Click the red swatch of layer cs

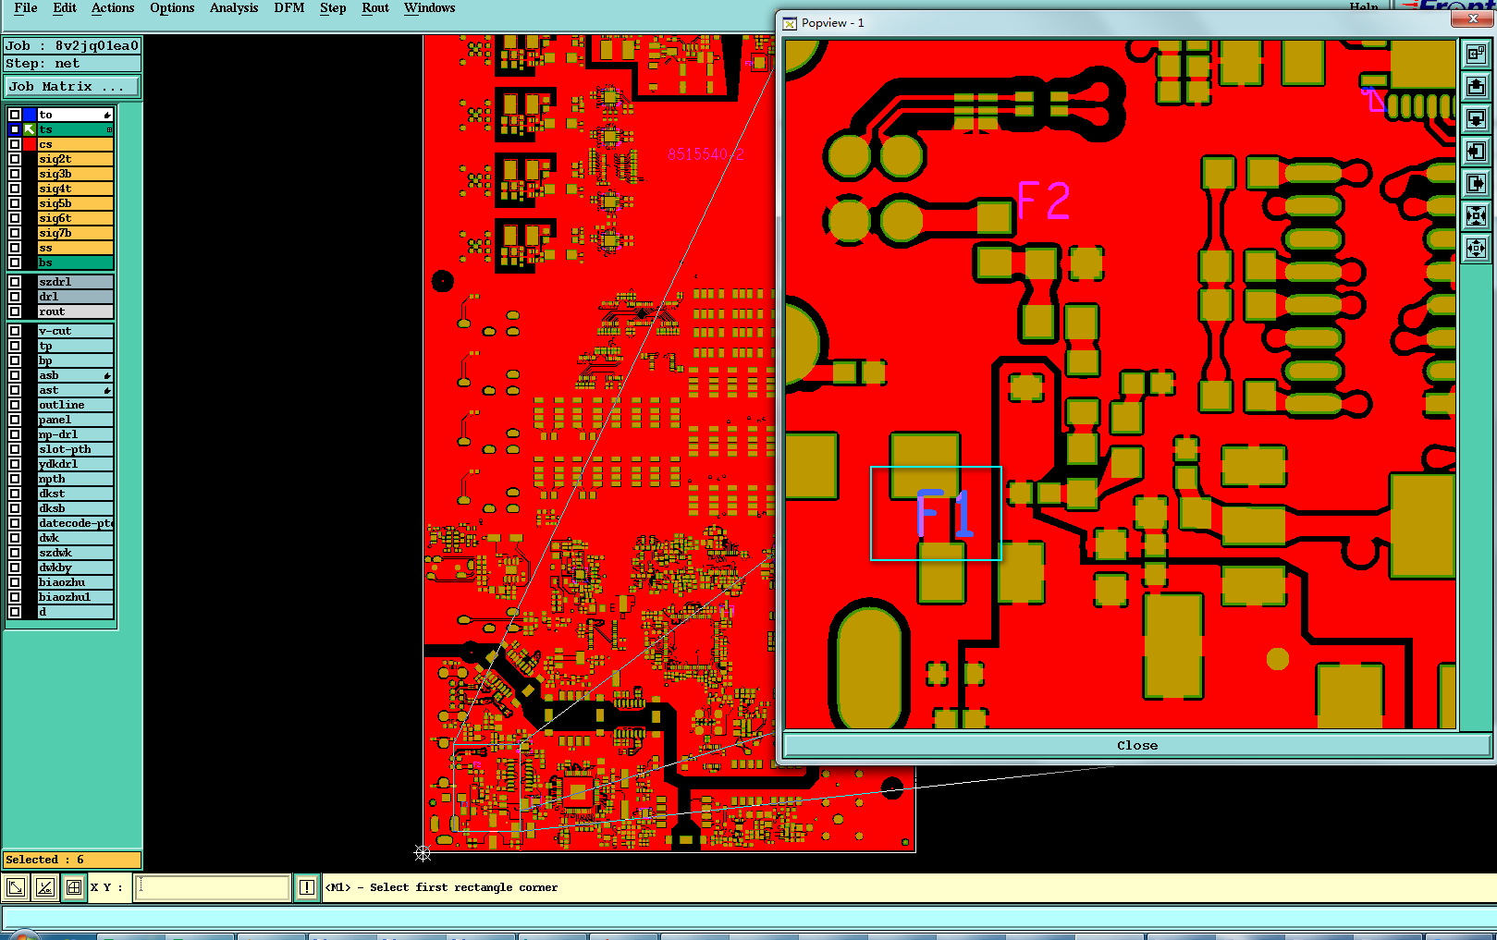(30, 144)
